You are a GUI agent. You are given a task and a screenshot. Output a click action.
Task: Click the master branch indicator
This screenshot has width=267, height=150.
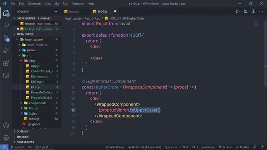point(18,147)
